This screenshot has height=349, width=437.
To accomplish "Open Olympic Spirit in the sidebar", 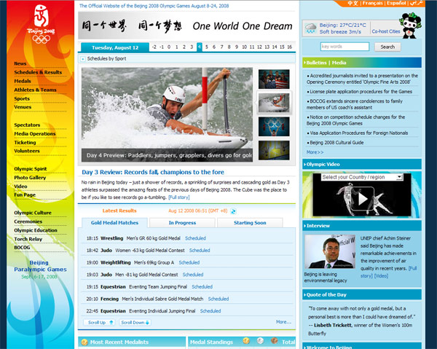I will (x=31, y=169).
